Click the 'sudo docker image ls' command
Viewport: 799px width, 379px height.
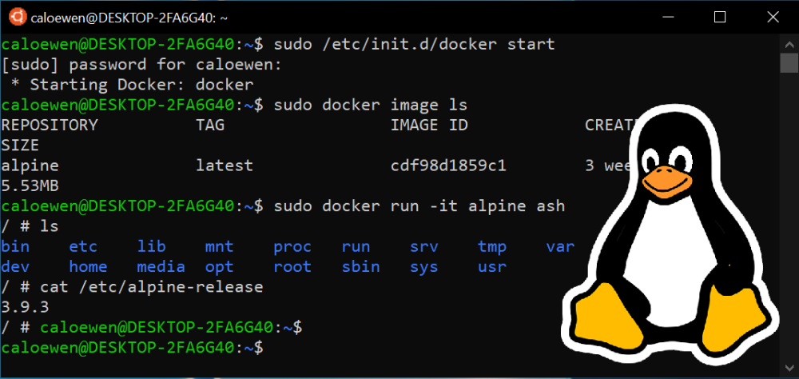(x=371, y=105)
